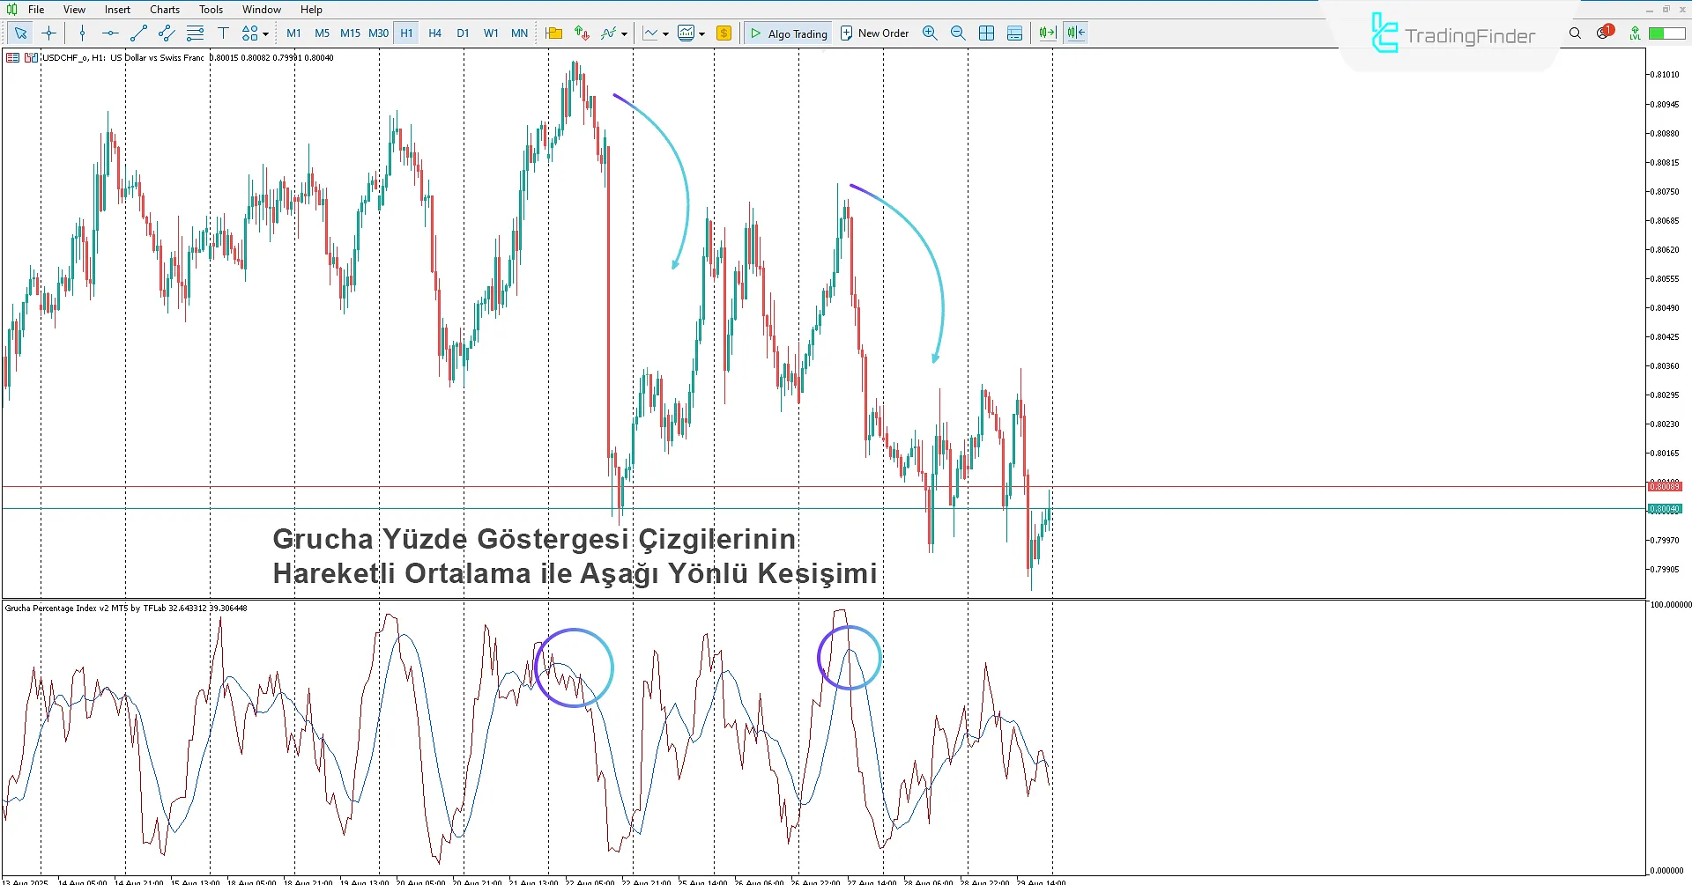Open the Tools menu

210,9
